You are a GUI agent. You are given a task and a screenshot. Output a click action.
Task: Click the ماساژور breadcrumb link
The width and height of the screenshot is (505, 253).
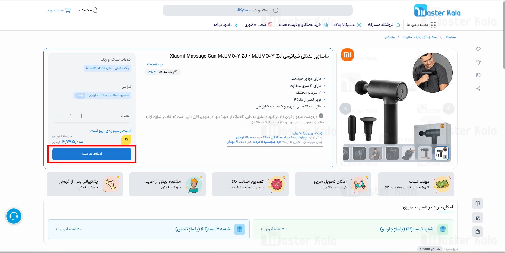pos(390,37)
